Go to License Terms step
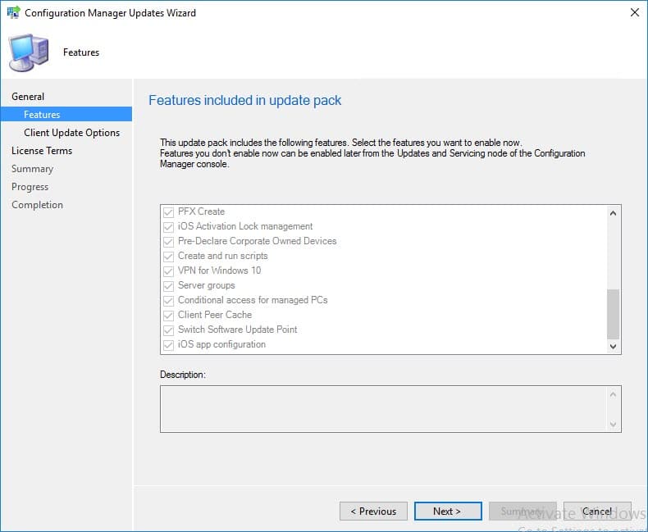Viewport: 648px width, 532px height. click(42, 151)
